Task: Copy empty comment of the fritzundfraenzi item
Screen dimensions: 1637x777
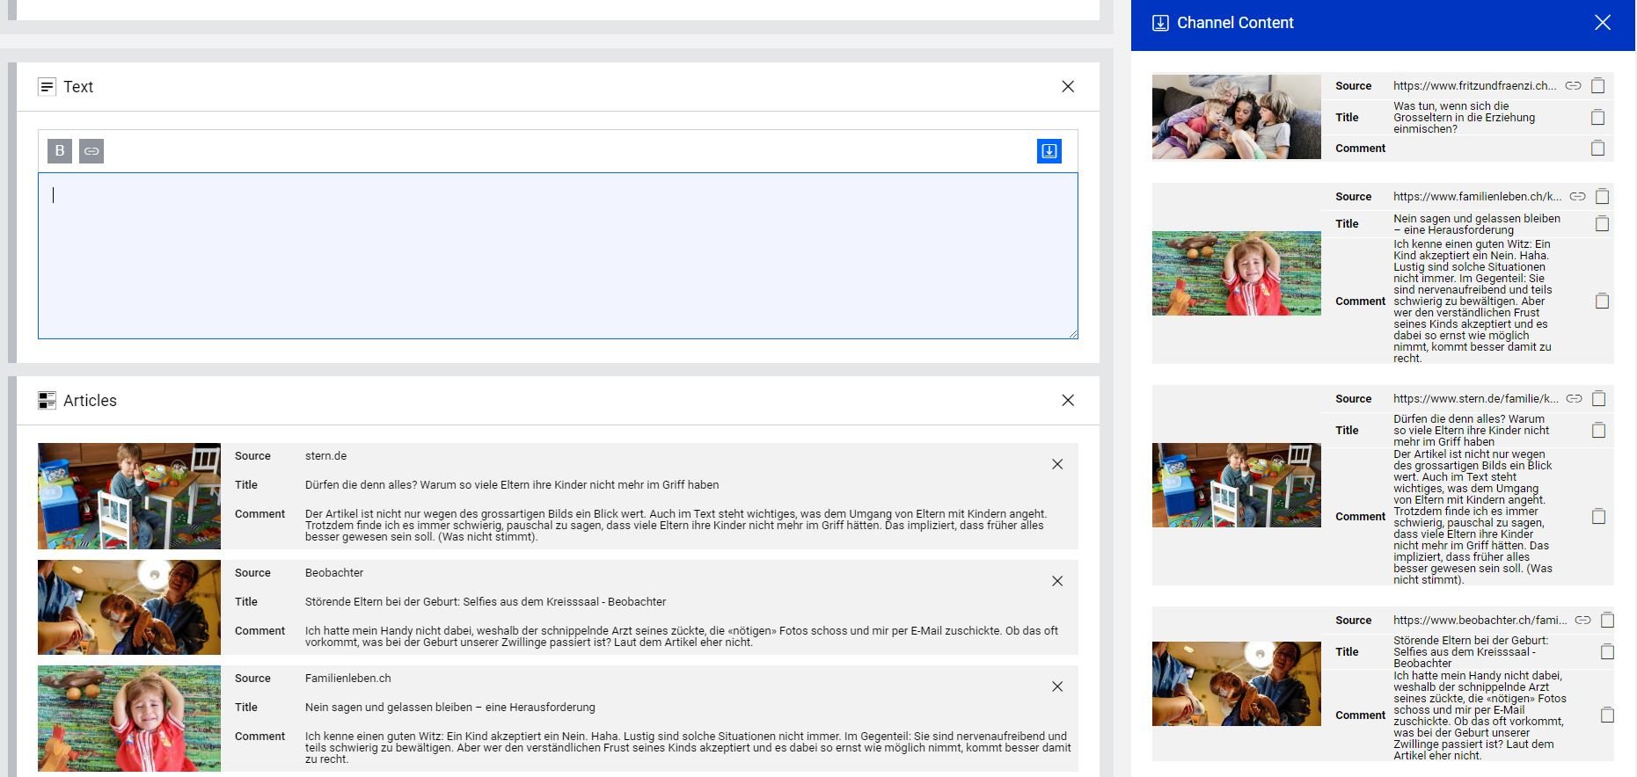Action: pyautogui.click(x=1598, y=148)
